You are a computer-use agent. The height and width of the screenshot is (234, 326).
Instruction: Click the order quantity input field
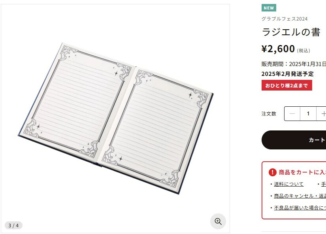pyautogui.click(x=308, y=114)
